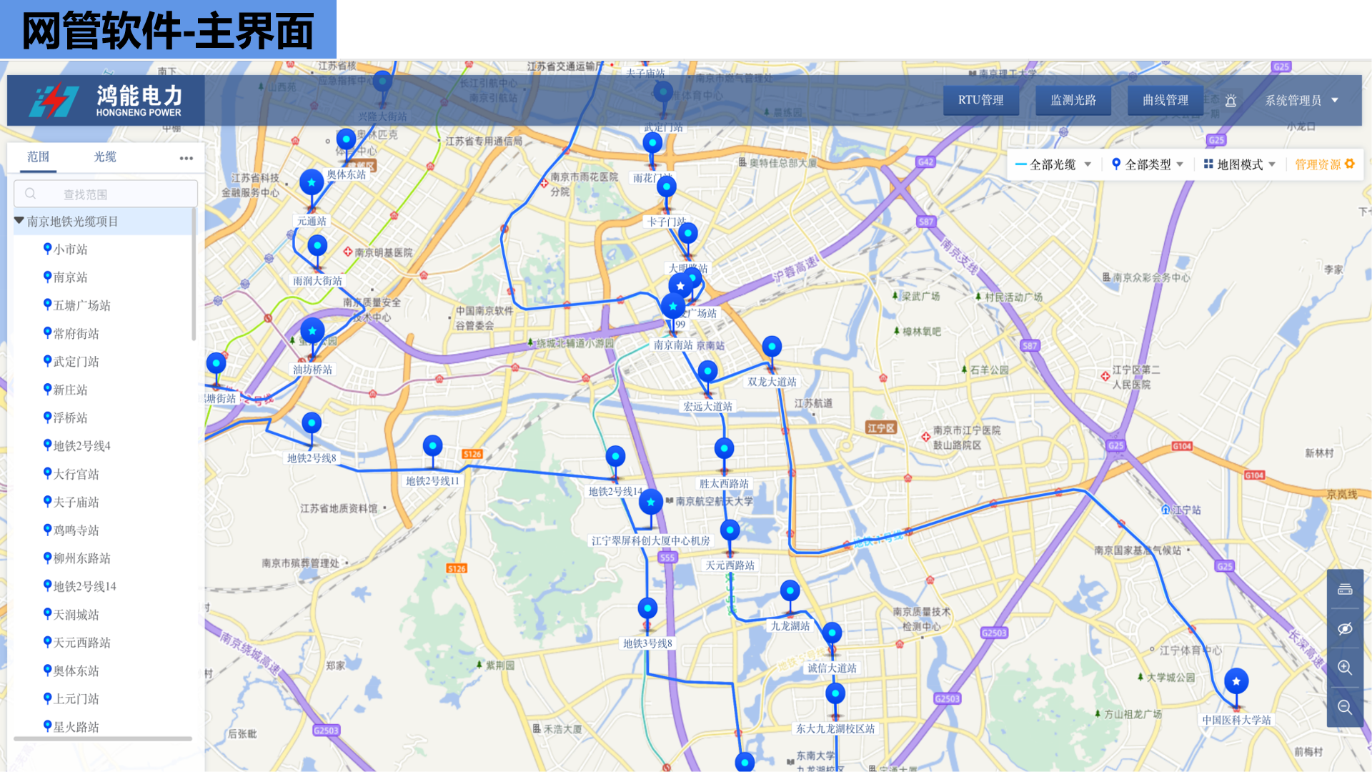Screen dimensions: 1372x772
Task: Select the 范围 tab
Action: click(39, 157)
